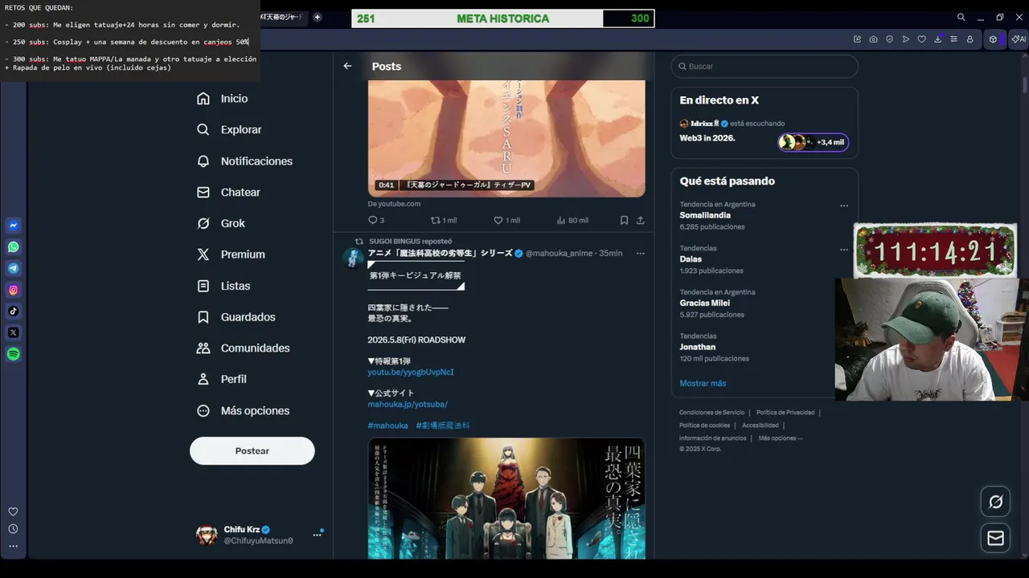Open the privacy shield icon in address bar

tap(889, 39)
